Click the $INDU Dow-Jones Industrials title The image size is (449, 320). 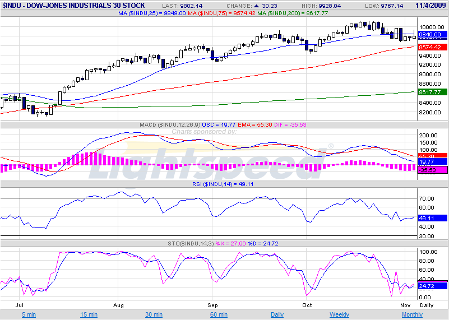(74, 5)
